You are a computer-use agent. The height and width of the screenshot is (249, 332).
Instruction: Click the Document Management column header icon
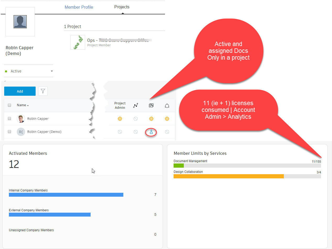[x=151, y=106]
